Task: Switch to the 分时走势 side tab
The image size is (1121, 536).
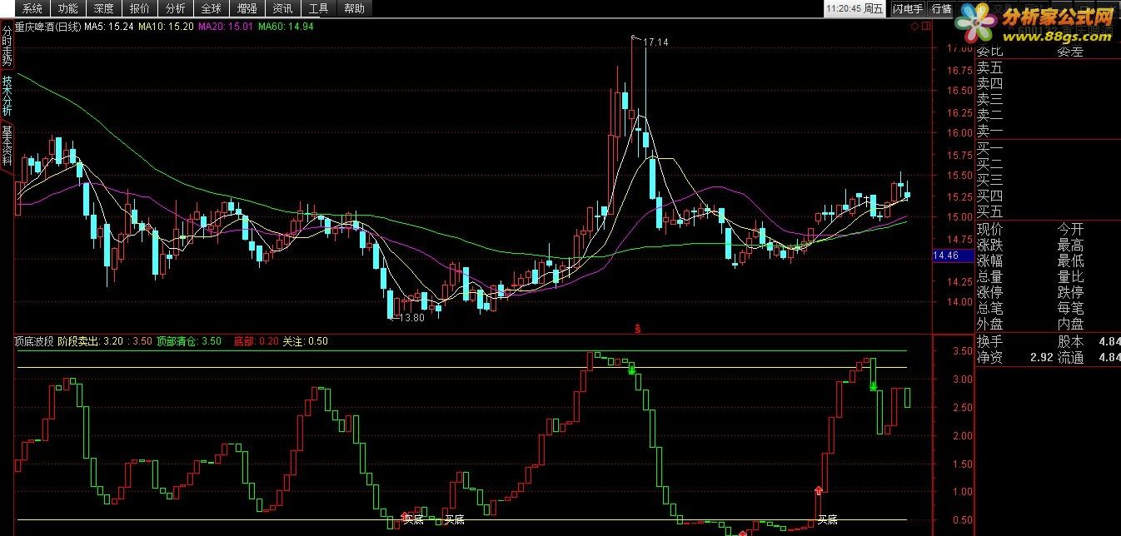Action: click(x=7, y=47)
